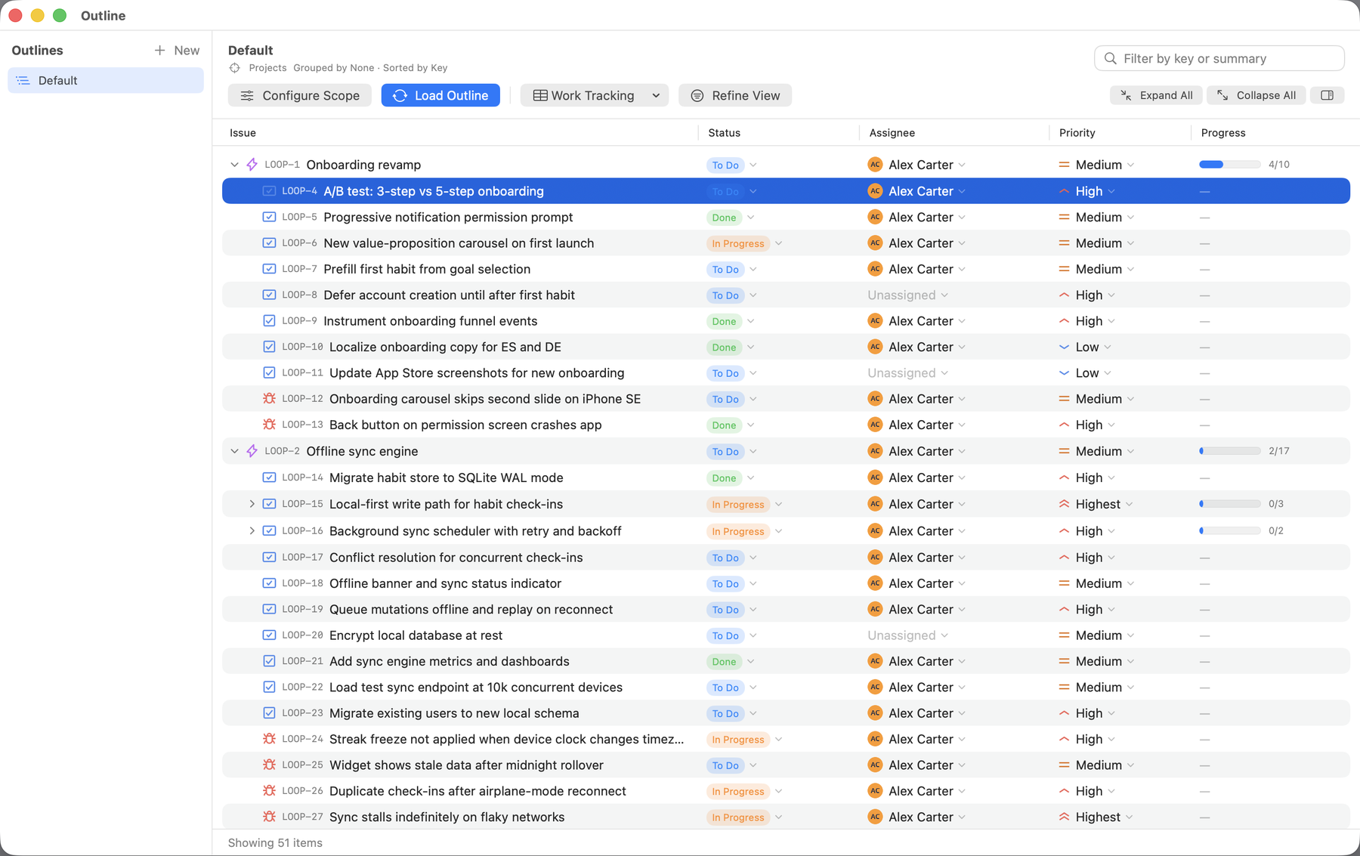
Task: Sort by the Progress column header
Action: click(x=1222, y=133)
